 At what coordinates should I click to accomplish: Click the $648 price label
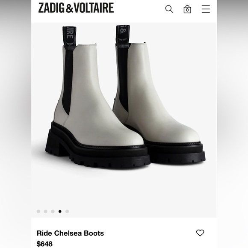tap(44, 244)
